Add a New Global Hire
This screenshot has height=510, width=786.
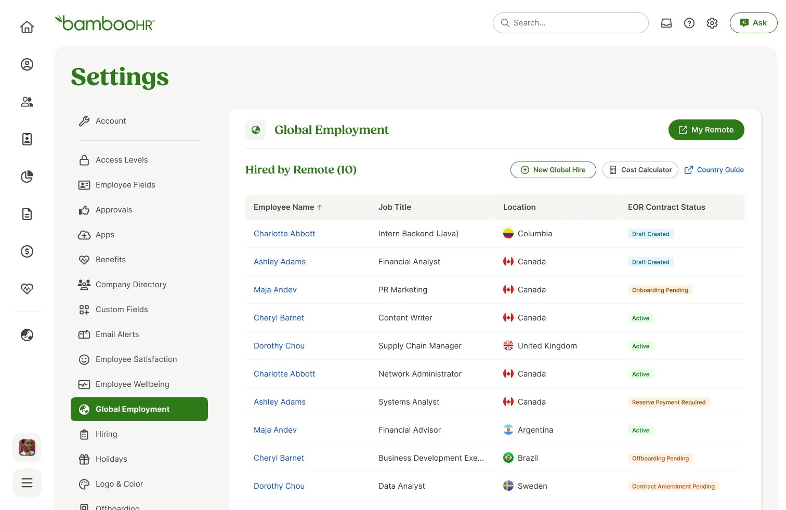553,170
